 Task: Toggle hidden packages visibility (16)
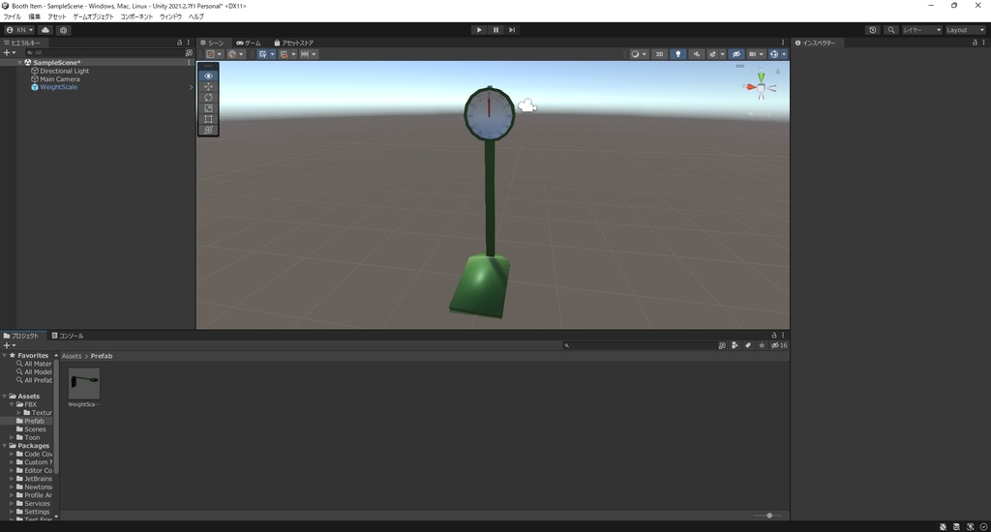(779, 345)
